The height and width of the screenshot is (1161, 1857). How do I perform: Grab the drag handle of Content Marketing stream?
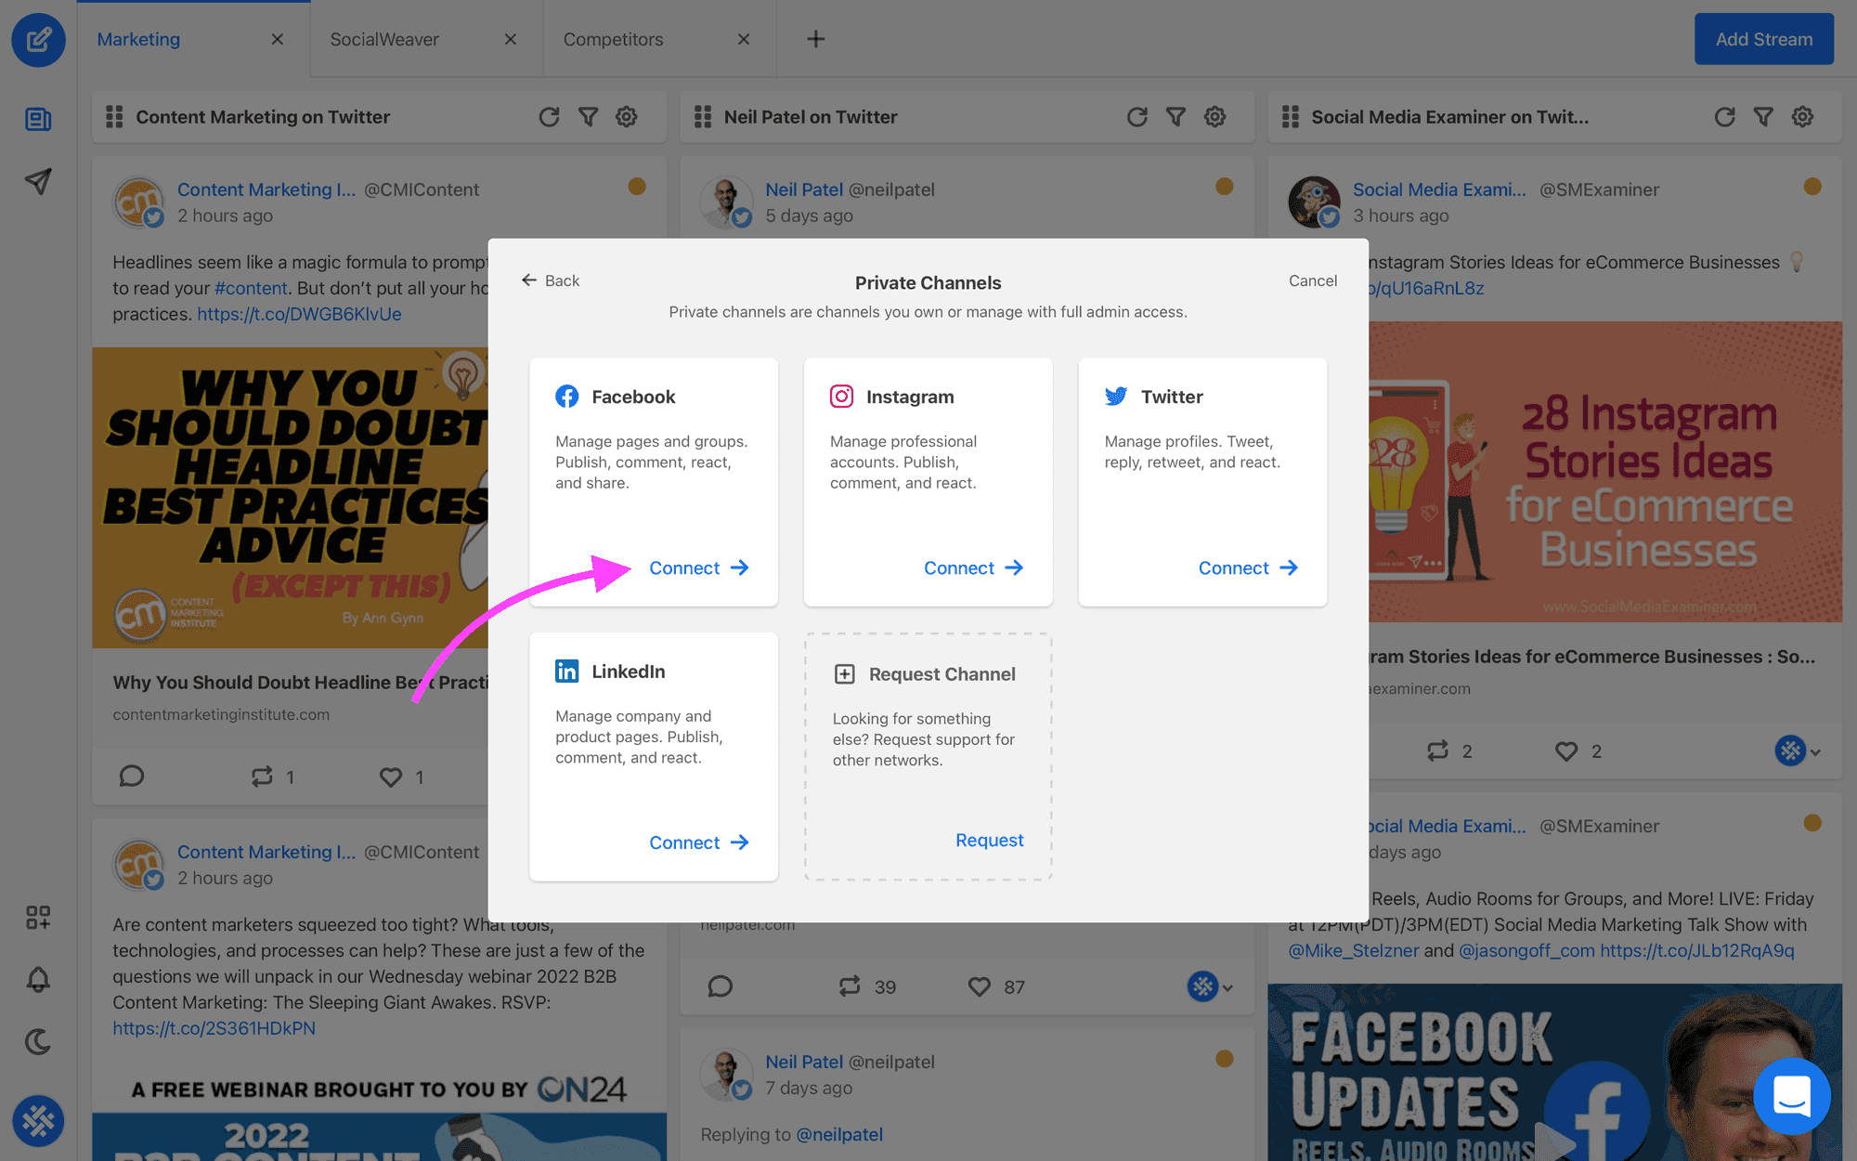click(x=114, y=117)
